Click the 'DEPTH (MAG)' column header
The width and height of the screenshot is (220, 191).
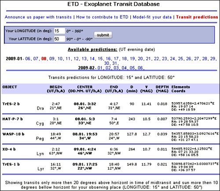pos(162,89)
